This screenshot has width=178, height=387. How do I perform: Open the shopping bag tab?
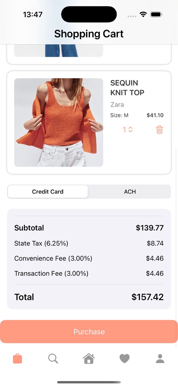(x=17, y=359)
